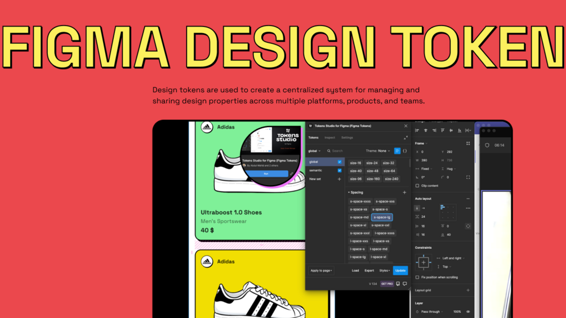Click the Tokens Studio plugin logo icon
This screenshot has width=566, height=318.
[311, 126]
